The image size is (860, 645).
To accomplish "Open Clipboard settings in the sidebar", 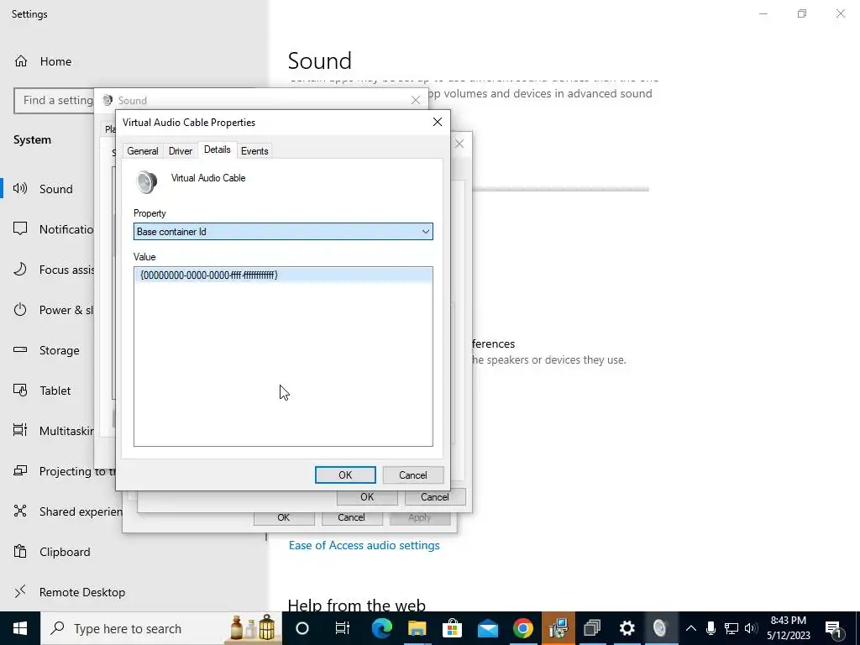I will (x=51, y=552).
